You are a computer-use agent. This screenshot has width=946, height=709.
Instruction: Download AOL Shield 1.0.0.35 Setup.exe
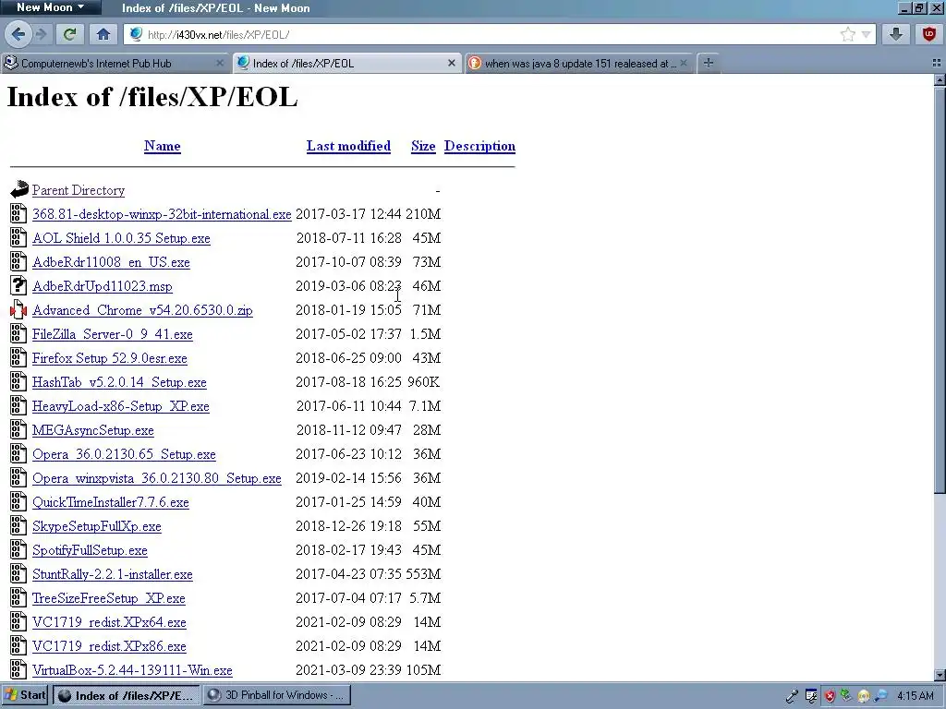click(121, 238)
